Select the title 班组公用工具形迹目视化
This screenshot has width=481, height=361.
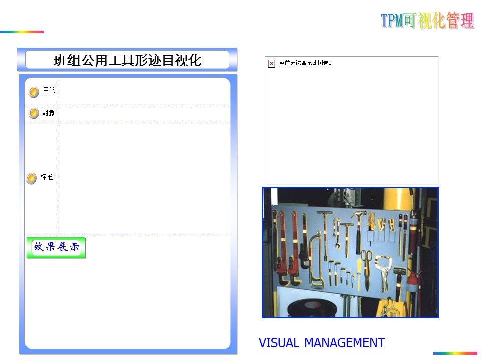point(127,60)
